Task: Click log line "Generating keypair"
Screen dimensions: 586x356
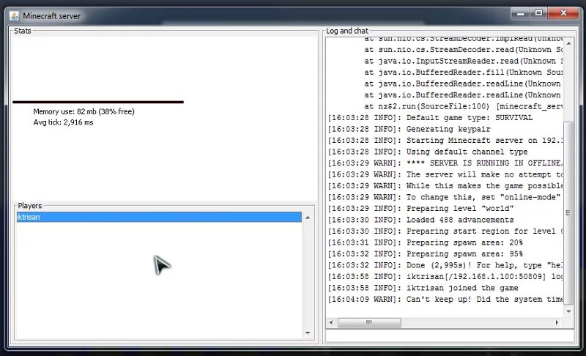Action: click(409, 129)
